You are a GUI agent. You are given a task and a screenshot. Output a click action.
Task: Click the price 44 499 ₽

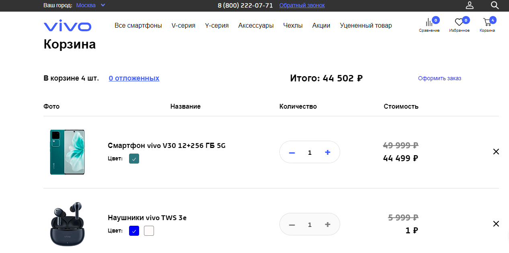tap(401, 158)
